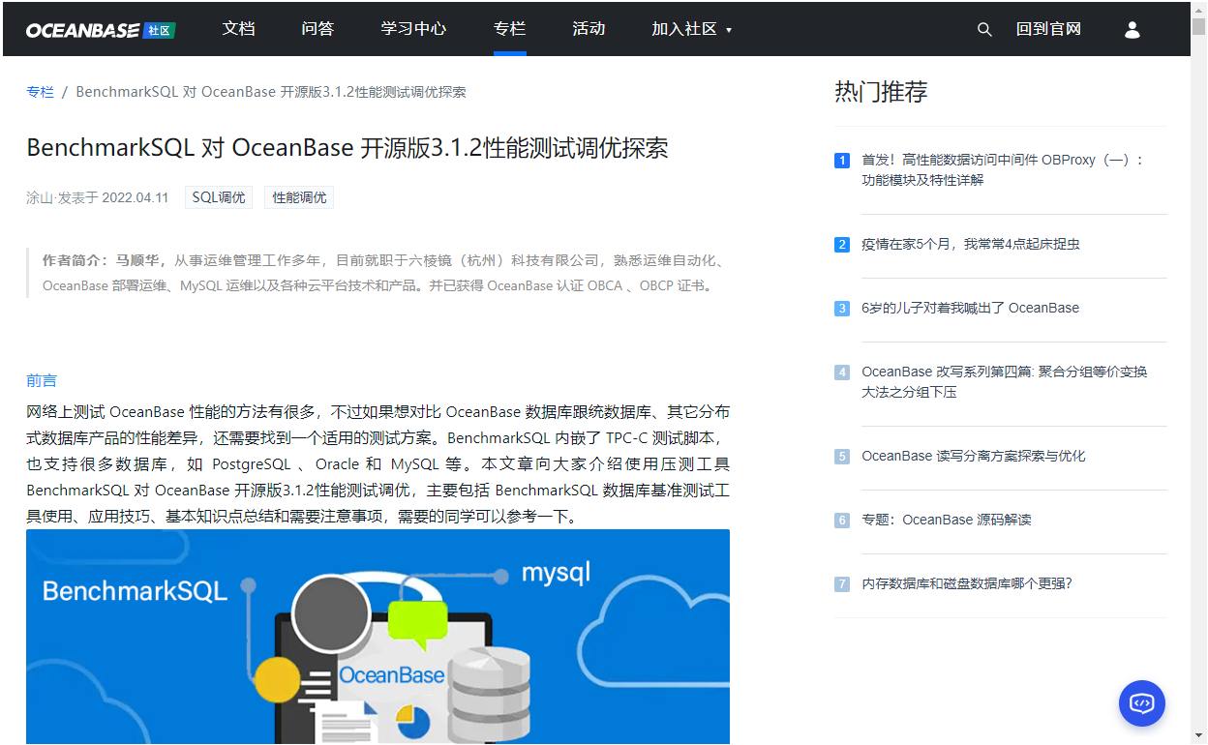The width and height of the screenshot is (1208, 745).
Task: Open article 疫情在家5个月，我常常4点起床捉虫
Action: (971, 245)
